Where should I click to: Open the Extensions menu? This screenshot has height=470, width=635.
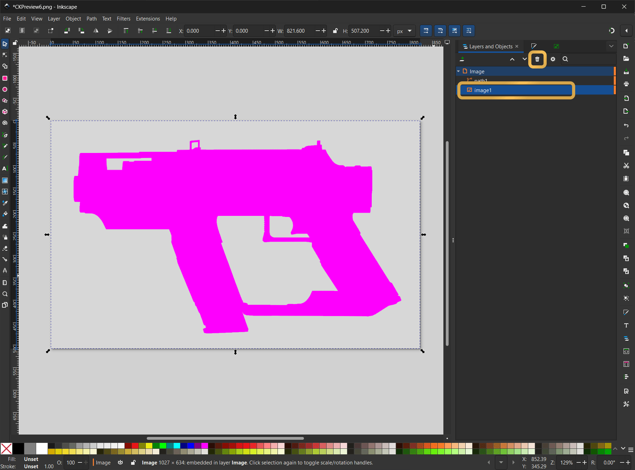pyautogui.click(x=148, y=19)
